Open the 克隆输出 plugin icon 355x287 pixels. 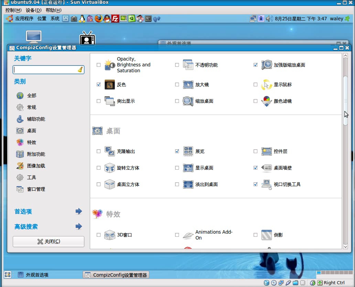pyautogui.click(x=110, y=151)
